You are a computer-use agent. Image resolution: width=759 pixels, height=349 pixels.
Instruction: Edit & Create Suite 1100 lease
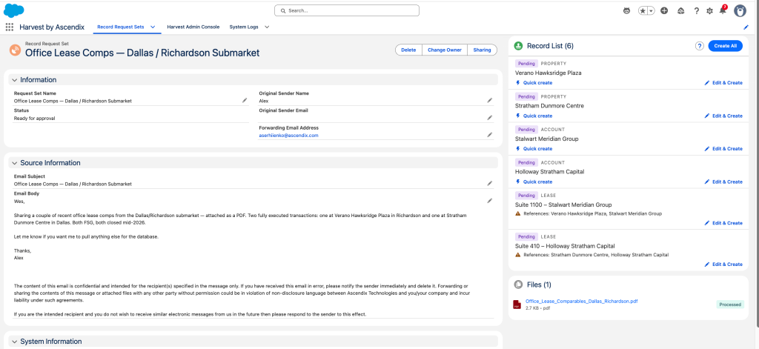[723, 223]
